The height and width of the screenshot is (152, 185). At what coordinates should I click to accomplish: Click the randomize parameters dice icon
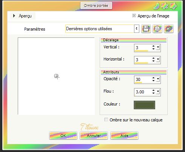157,29
